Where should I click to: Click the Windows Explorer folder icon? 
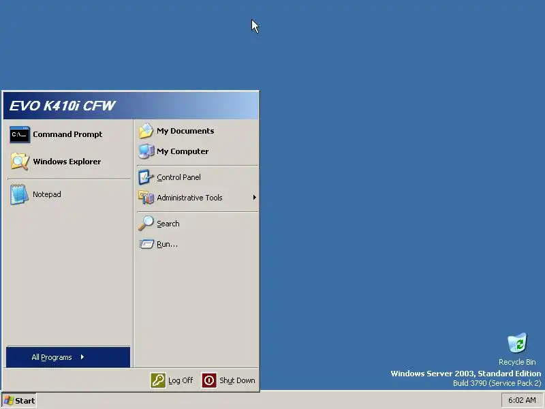(x=20, y=162)
